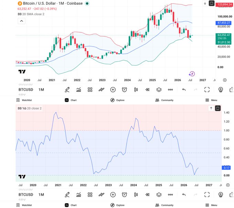Open indicators from lower toolbar

click(79, 195)
